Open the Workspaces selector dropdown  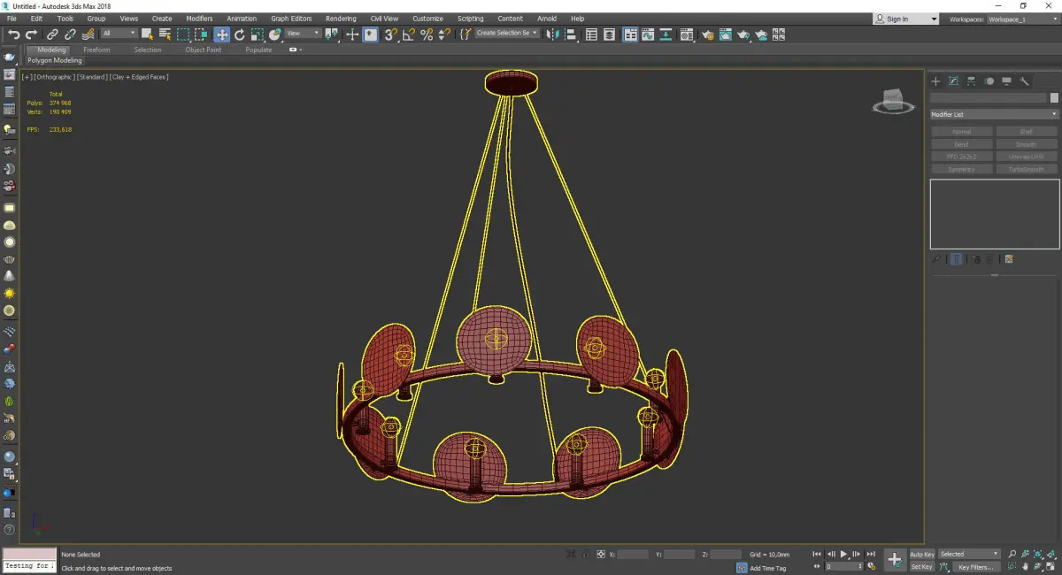(1021, 19)
